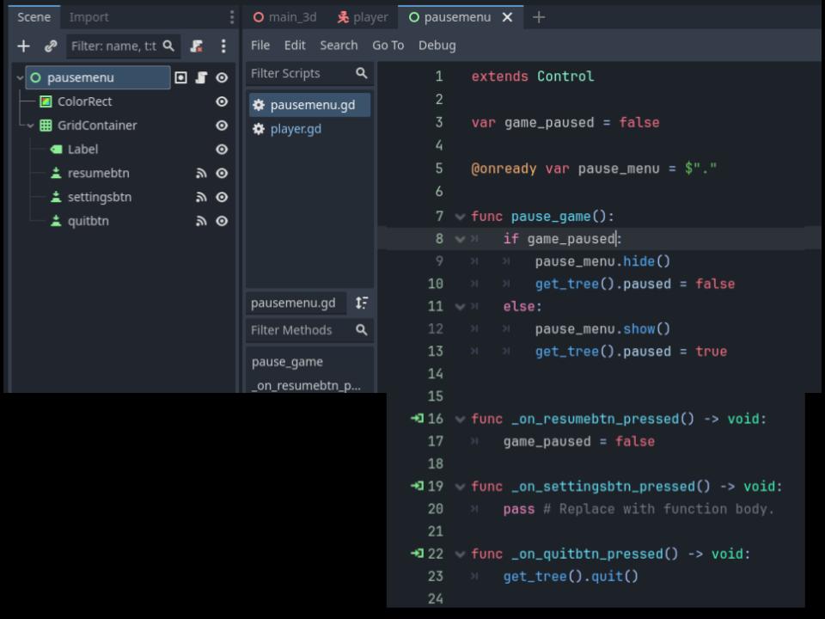The image size is (825, 619).
Task: Hide the ColorRect node visibility
Action: tap(222, 101)
